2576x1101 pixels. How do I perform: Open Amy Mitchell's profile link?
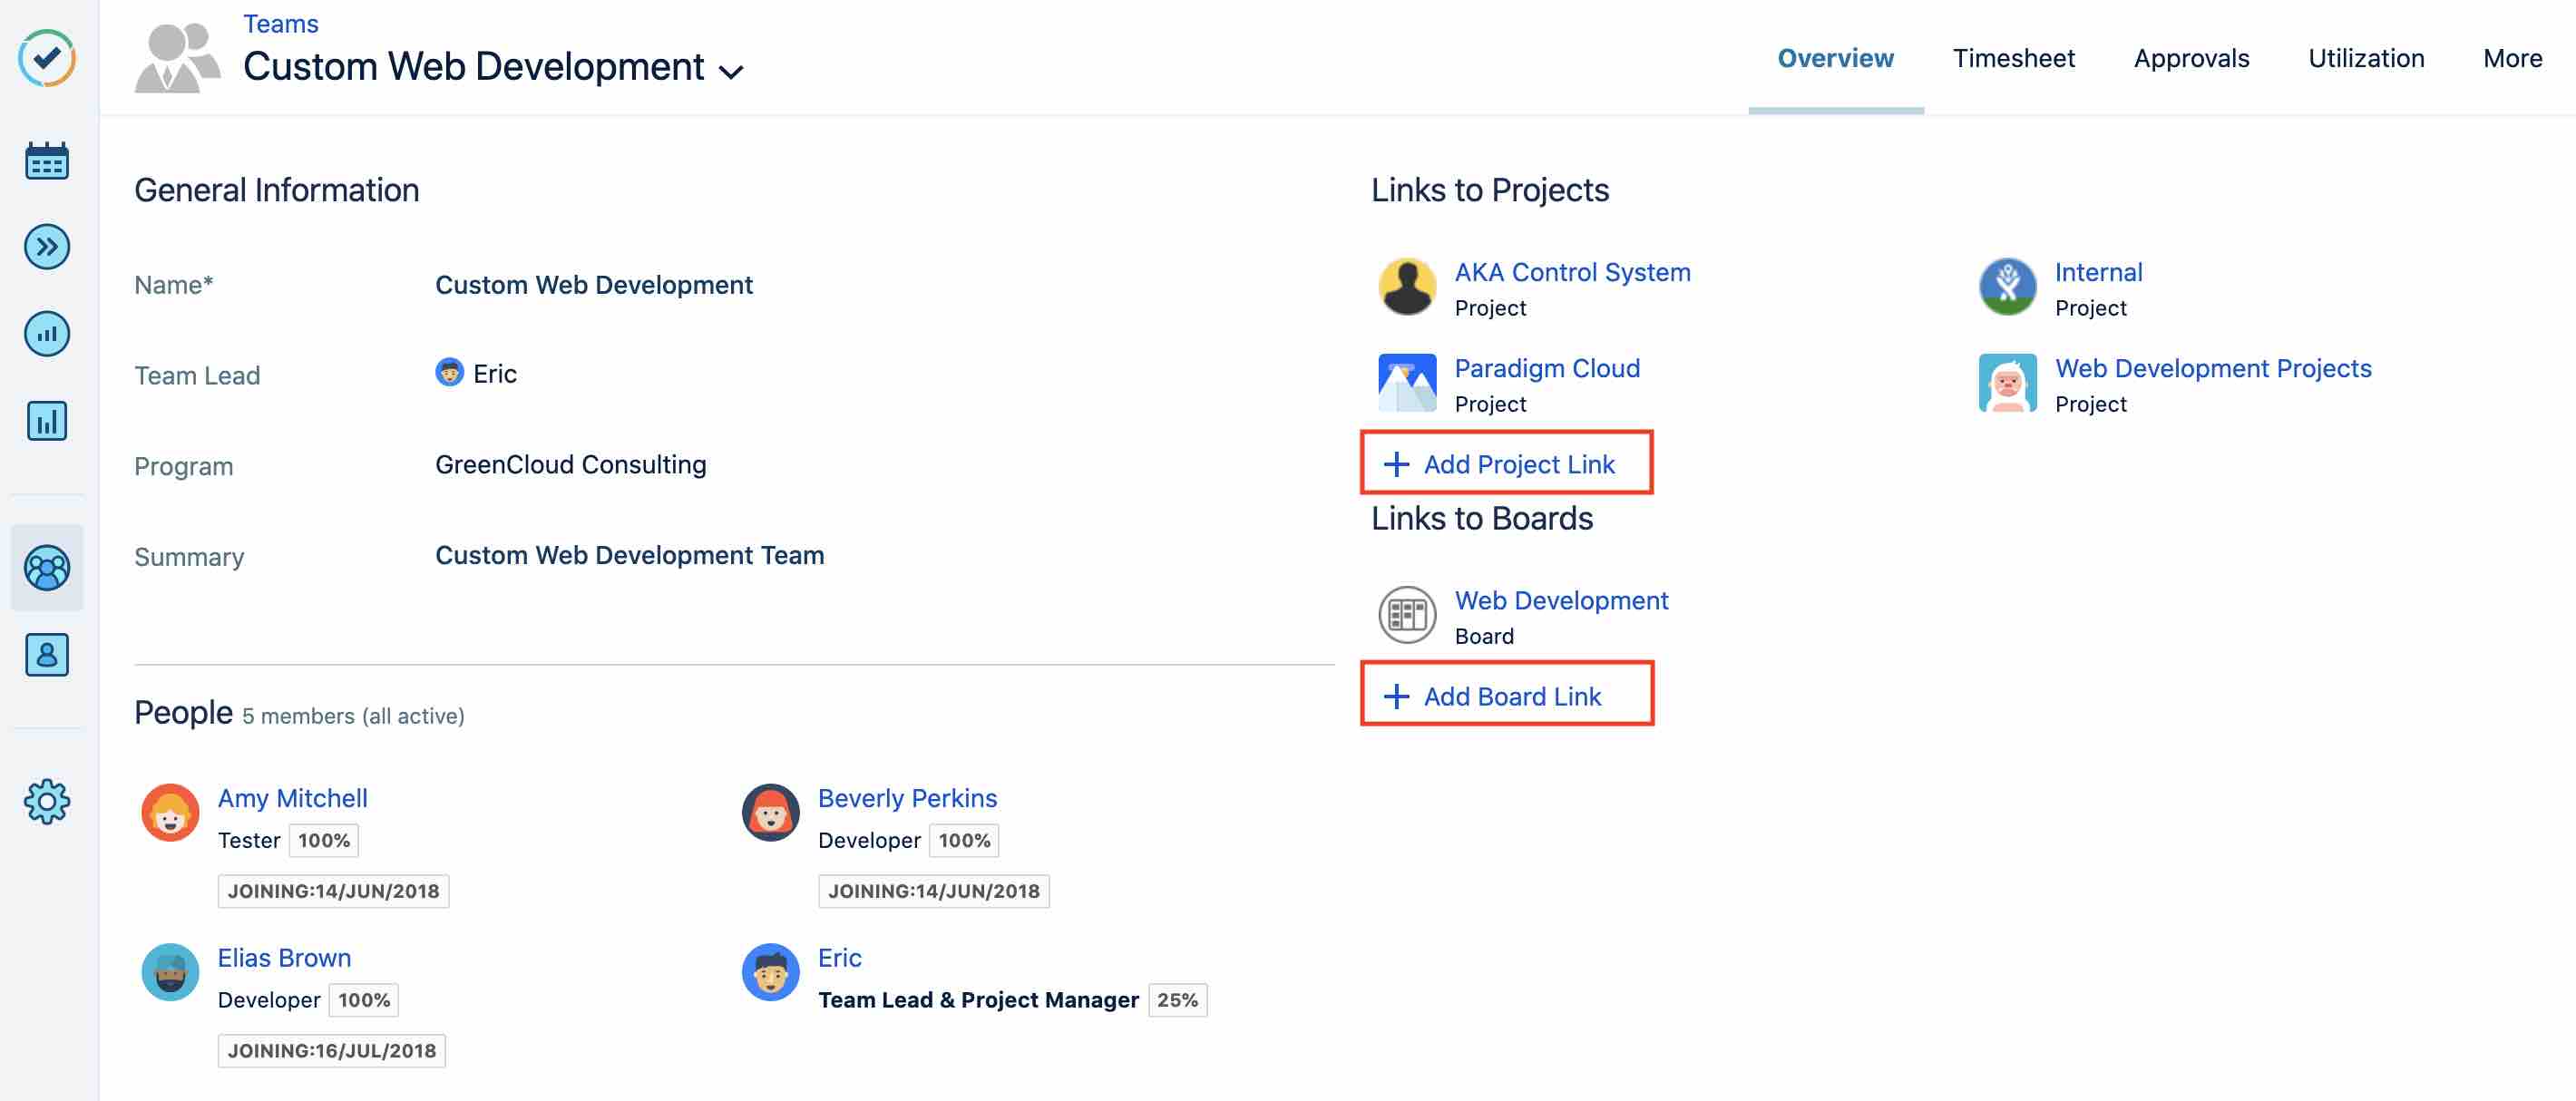[293, 797]
